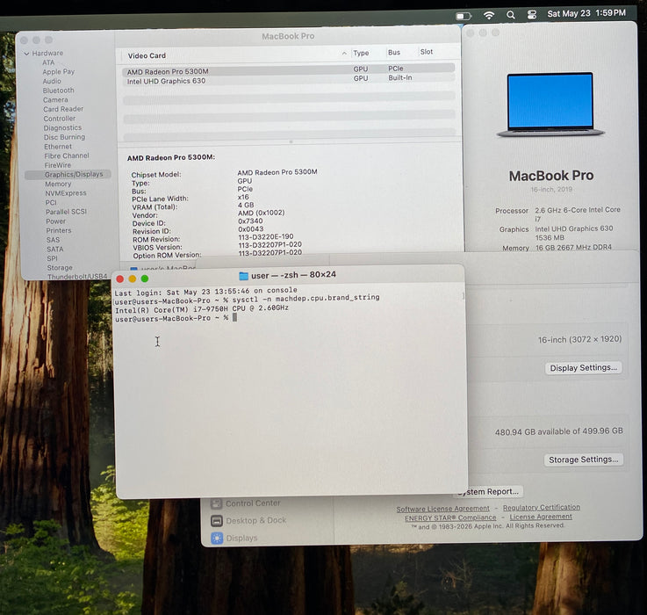
Task: Click 16-inch (3072 × 1920) display text
Action: (x=579, y=339)
